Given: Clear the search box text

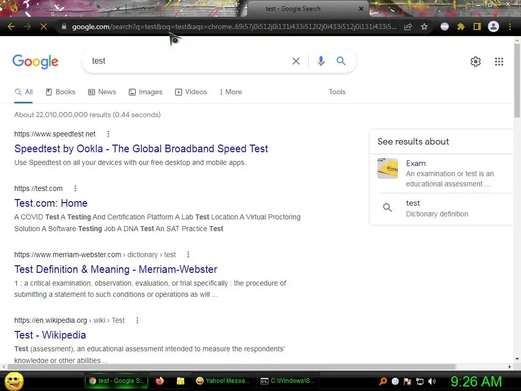Looking at the screenshot, I should click(x=296, y=61).
